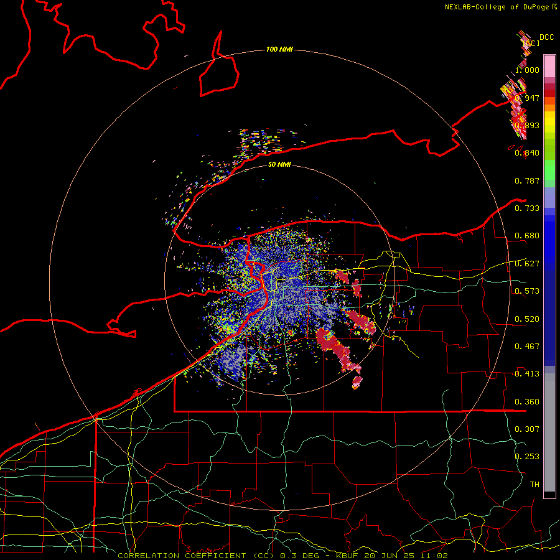Click the 50 NMI range ring label

(x=279, y=164)
